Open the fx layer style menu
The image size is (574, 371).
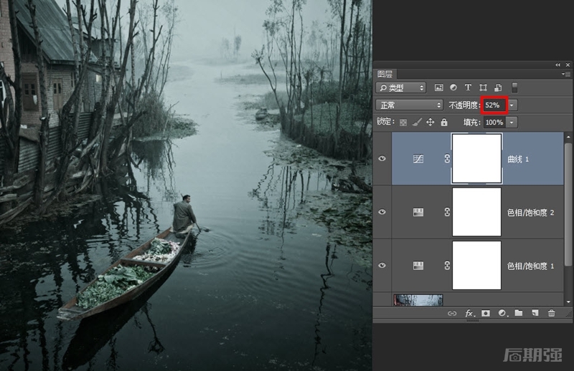469,313
